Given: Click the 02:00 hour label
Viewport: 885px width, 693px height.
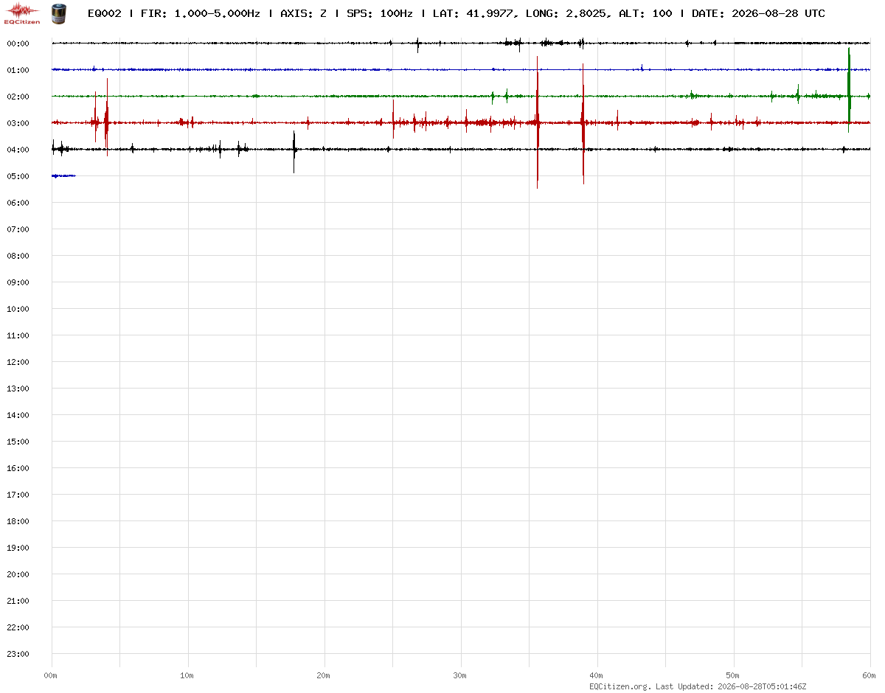Looking at the screenshot, I should coord(18,97).
